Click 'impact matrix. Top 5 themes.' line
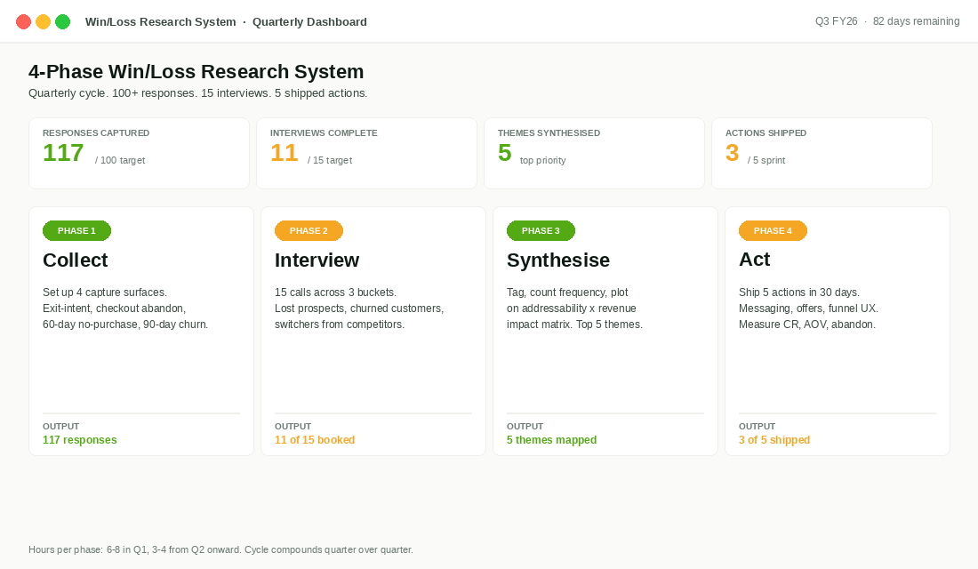 [x=574, y=325]
